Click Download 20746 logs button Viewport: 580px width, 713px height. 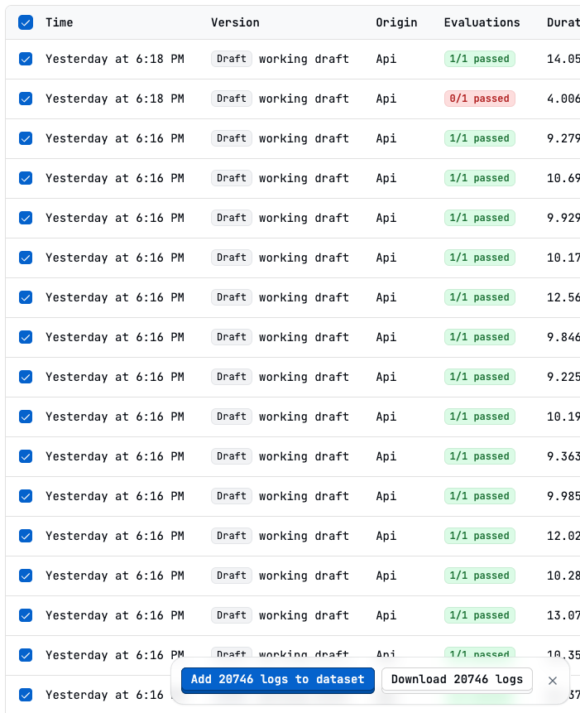(457, 680)
